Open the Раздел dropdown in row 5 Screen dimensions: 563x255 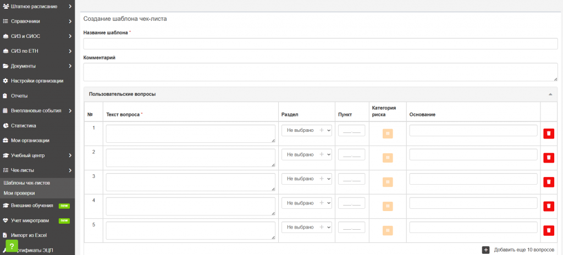click(307, 228)
